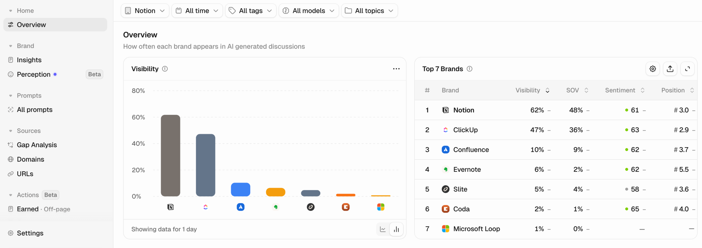Click the Slite bar in chart
This screenshot has height=248, width=702.
coord(311,193)
